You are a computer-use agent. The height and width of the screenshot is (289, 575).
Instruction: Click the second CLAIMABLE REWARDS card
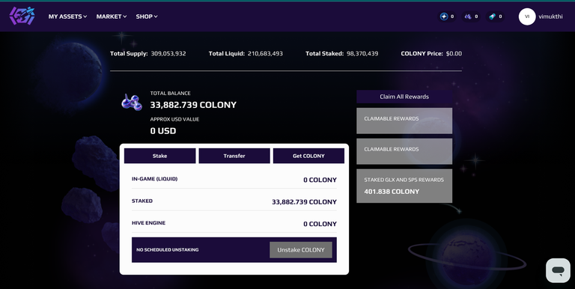point(404,151)
